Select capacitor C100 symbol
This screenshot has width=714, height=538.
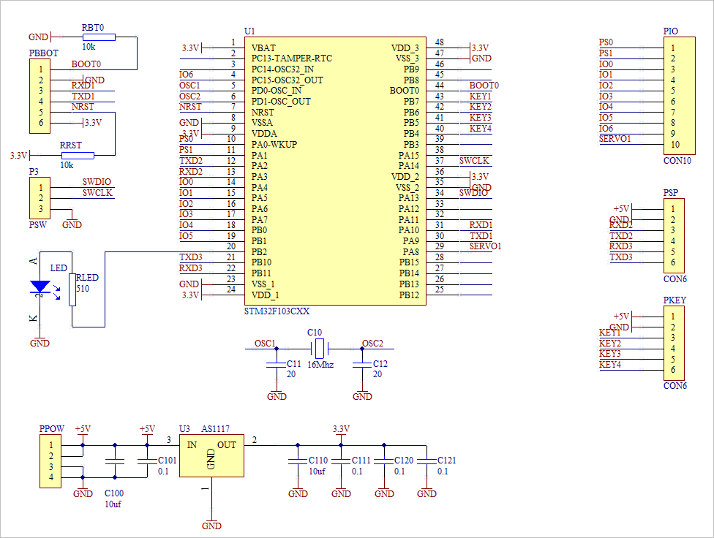(115, 461)
